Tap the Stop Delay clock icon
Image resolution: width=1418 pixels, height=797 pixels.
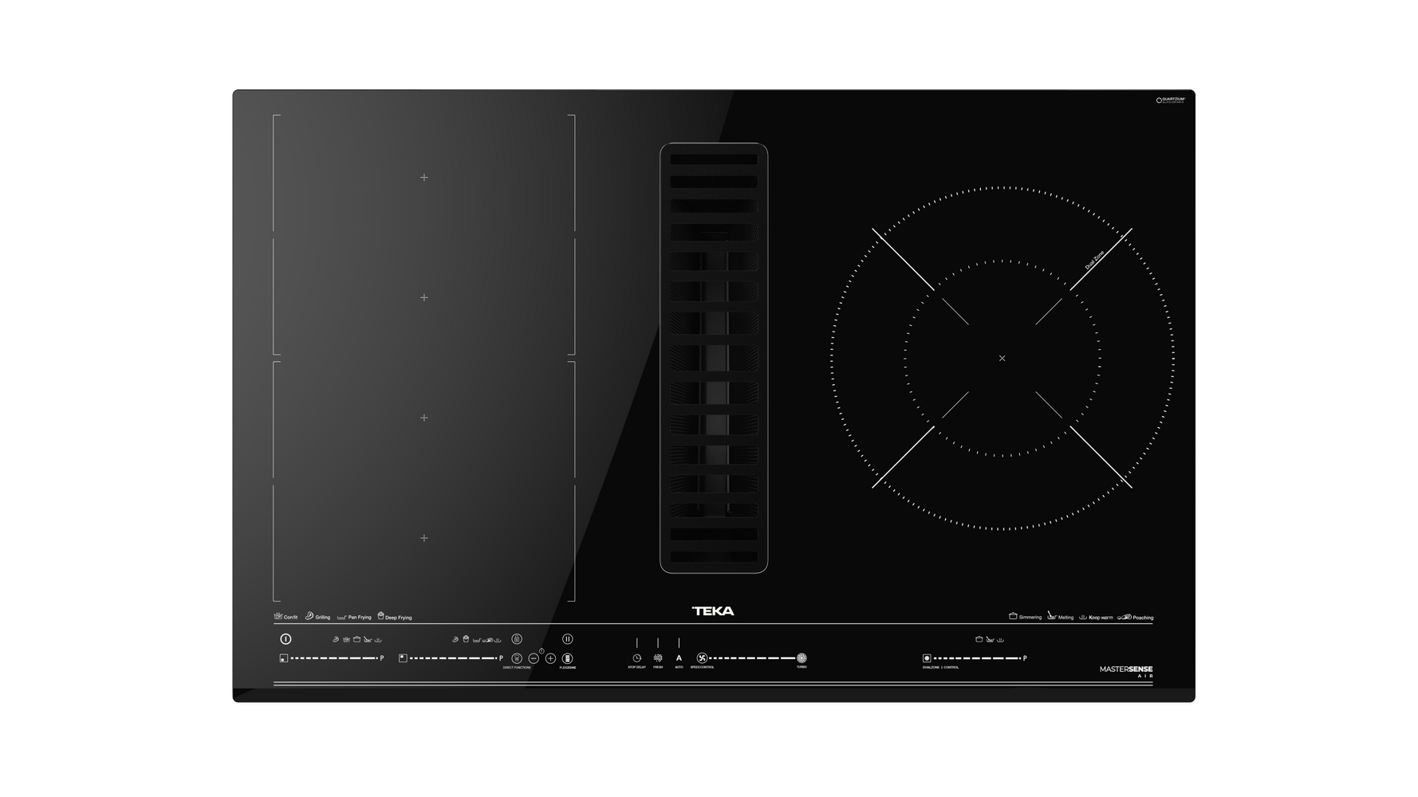click(x=637, y=658)
